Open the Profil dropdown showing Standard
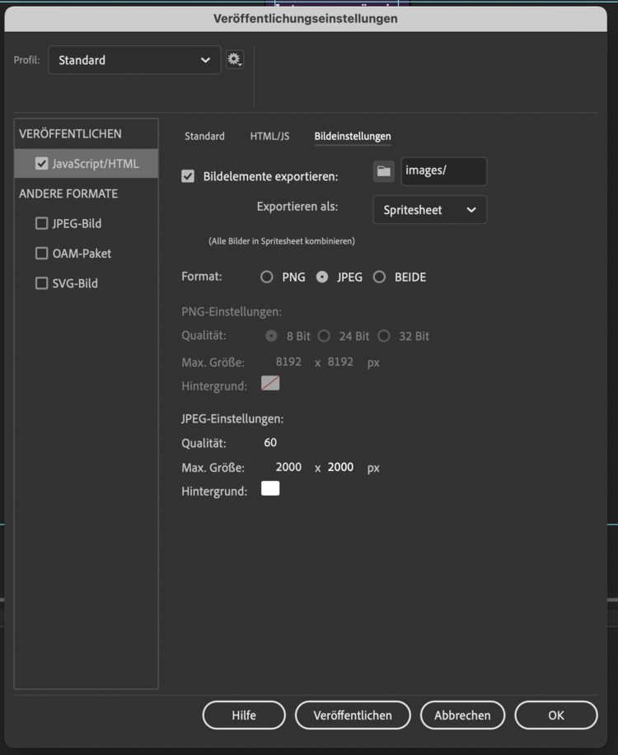The width and height of the screenshot is (618, 755). click(134, 59)
